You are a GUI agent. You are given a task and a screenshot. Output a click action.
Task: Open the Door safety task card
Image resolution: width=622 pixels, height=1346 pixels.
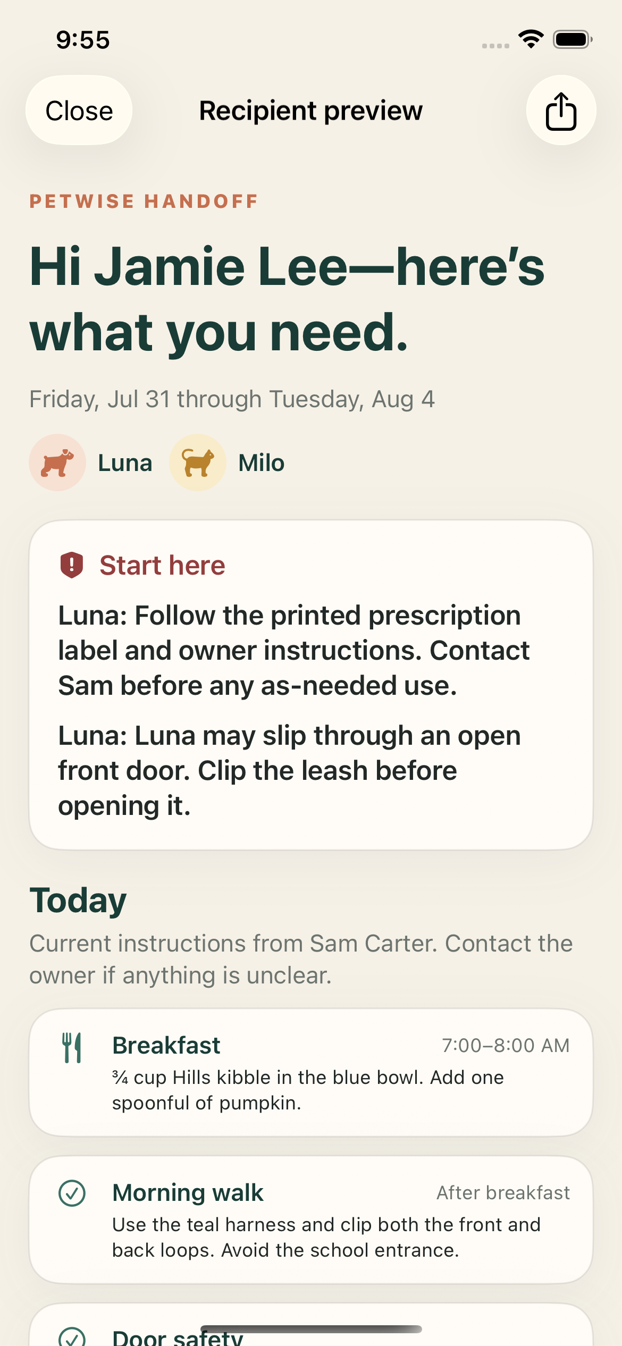click(311, 1325)
